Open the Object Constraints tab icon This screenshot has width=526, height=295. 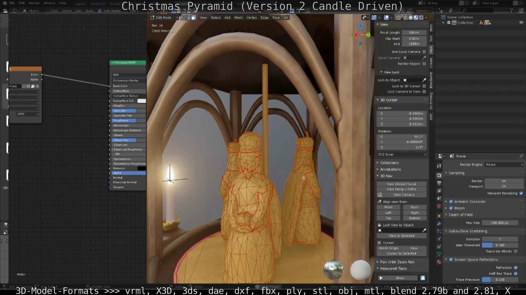439,247
